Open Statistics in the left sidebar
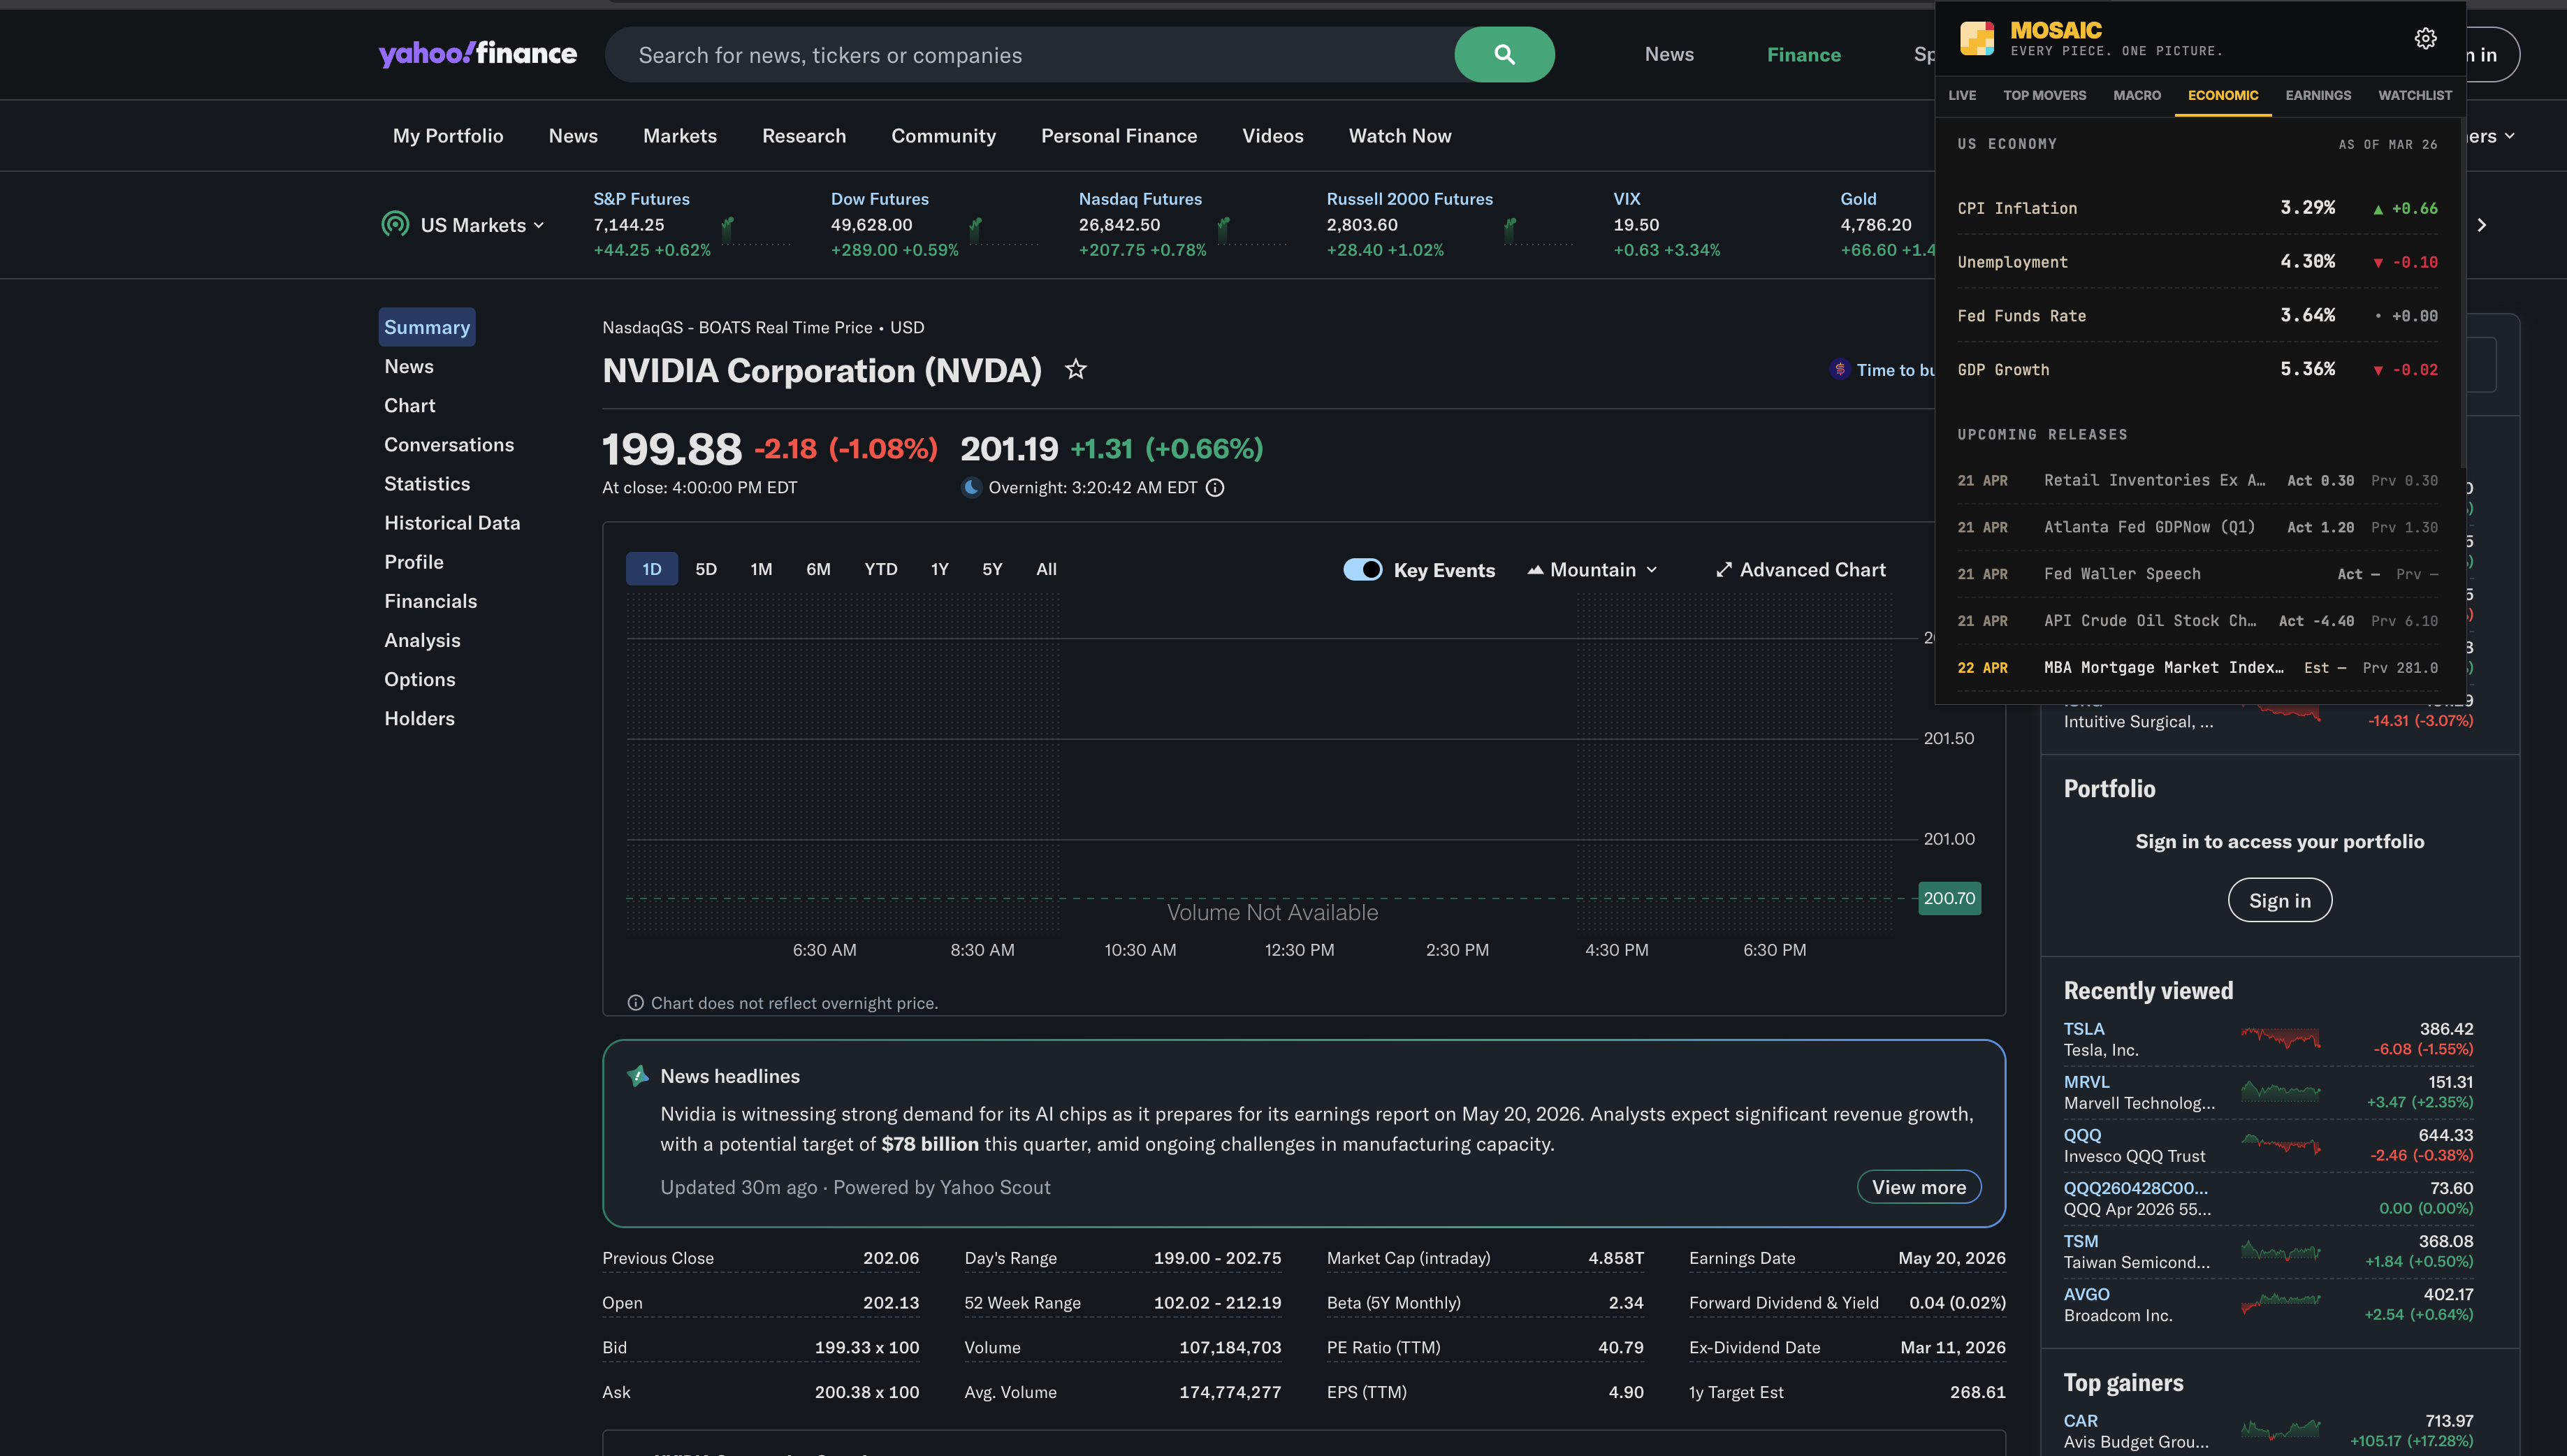The height and width of the screenshot is (1456, 2567). point(427,484)
